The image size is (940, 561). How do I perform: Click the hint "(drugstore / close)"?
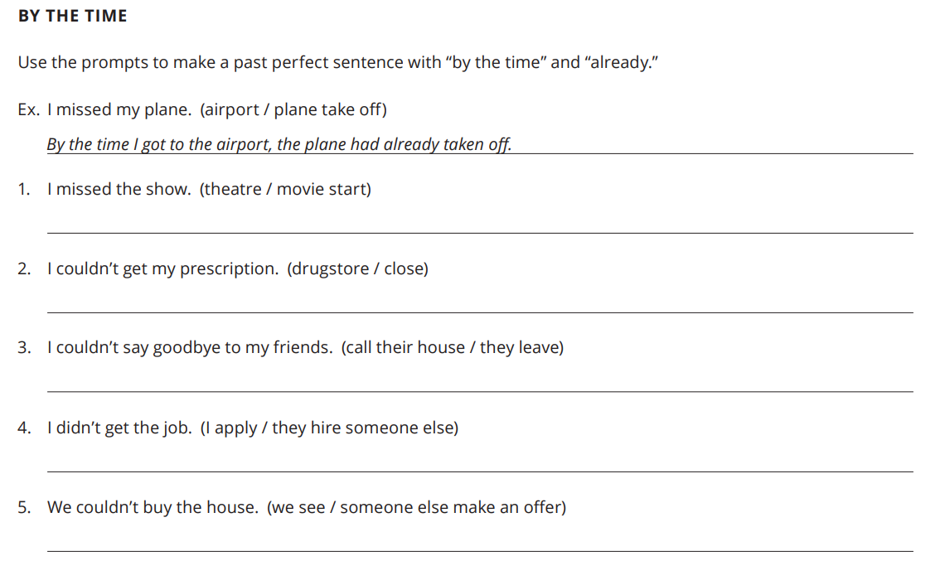tap(358, 269)
